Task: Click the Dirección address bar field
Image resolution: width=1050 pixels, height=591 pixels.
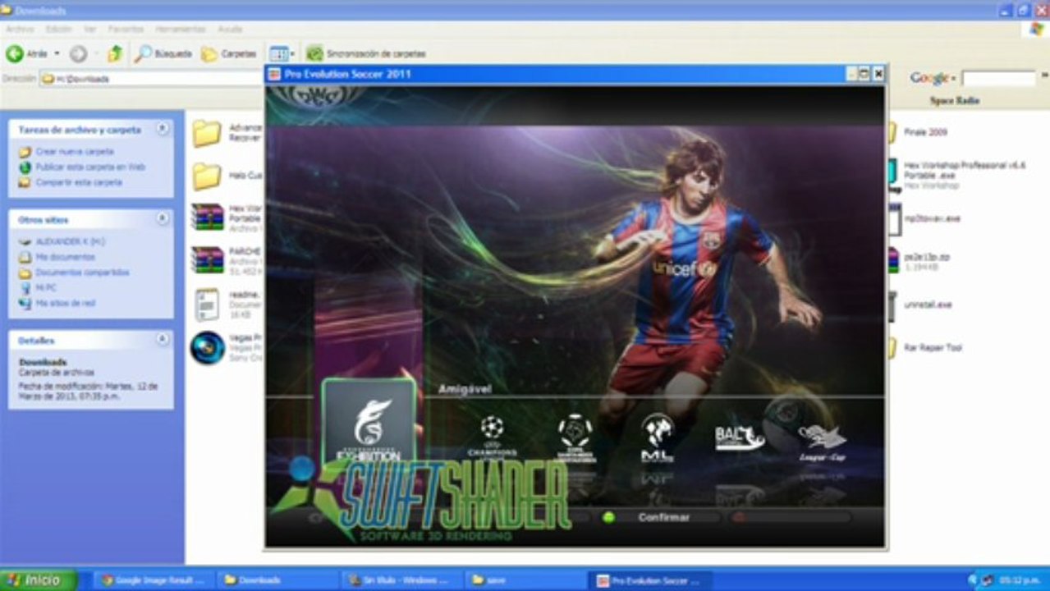Action: click(x=152, y=79)
